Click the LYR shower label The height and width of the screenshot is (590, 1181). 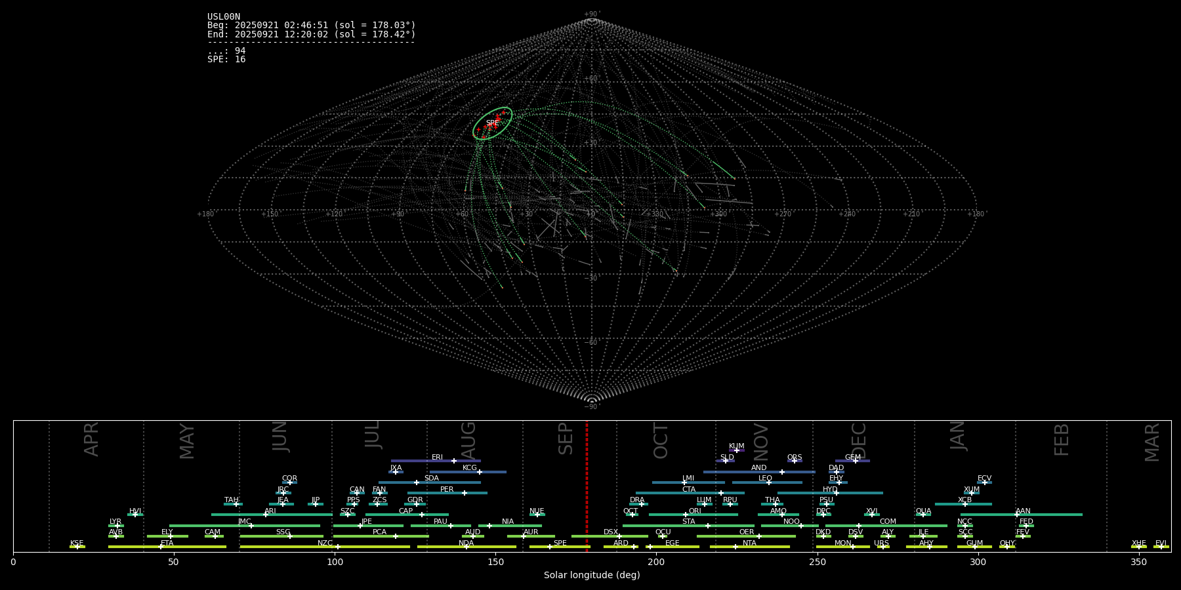[115, 522]
